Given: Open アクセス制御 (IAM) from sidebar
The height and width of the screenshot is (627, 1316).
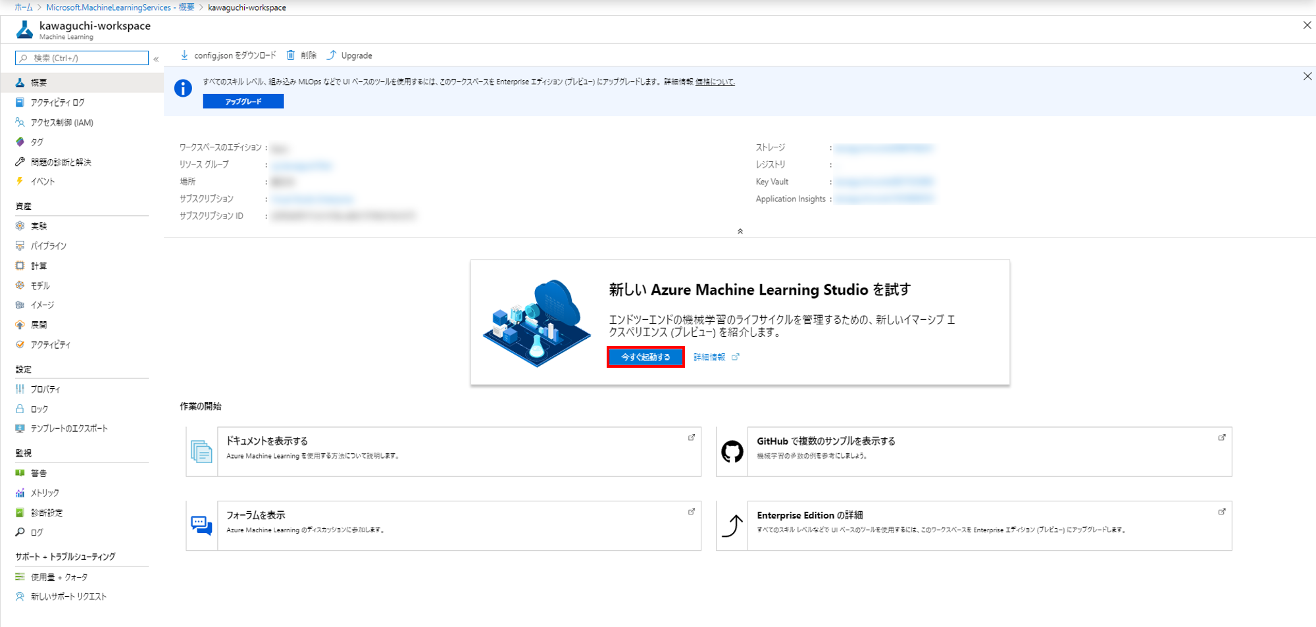Looking at the screenshot, I should 62,122.
